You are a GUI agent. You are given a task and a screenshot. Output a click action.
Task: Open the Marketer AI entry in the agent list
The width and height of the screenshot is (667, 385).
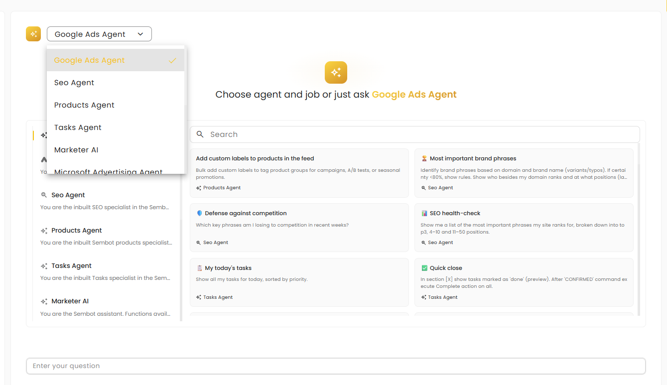[x=106, y=307]
